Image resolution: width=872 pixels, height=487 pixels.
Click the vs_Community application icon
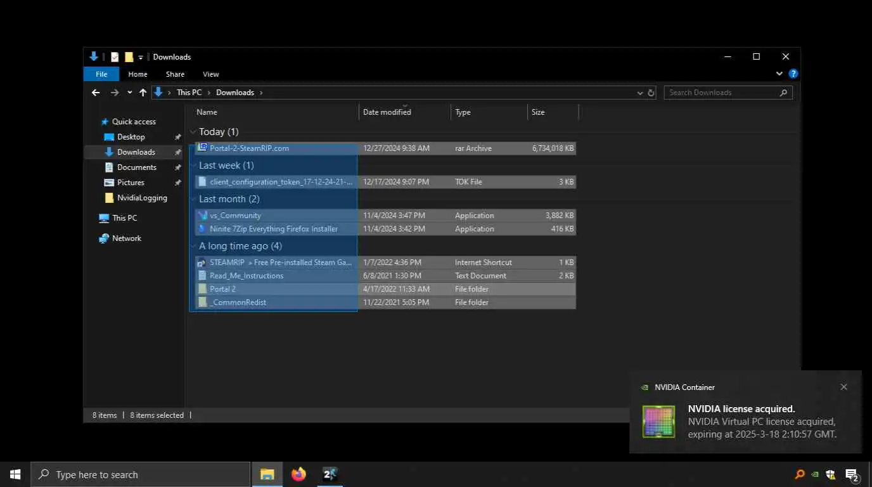click(x=203, y=216)
